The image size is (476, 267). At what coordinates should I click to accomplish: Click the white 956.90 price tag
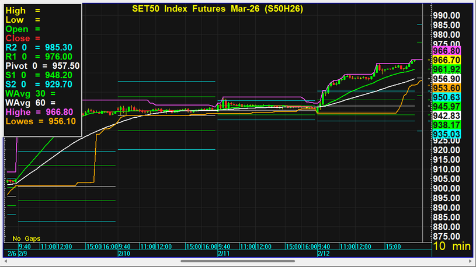click(446, 79)
